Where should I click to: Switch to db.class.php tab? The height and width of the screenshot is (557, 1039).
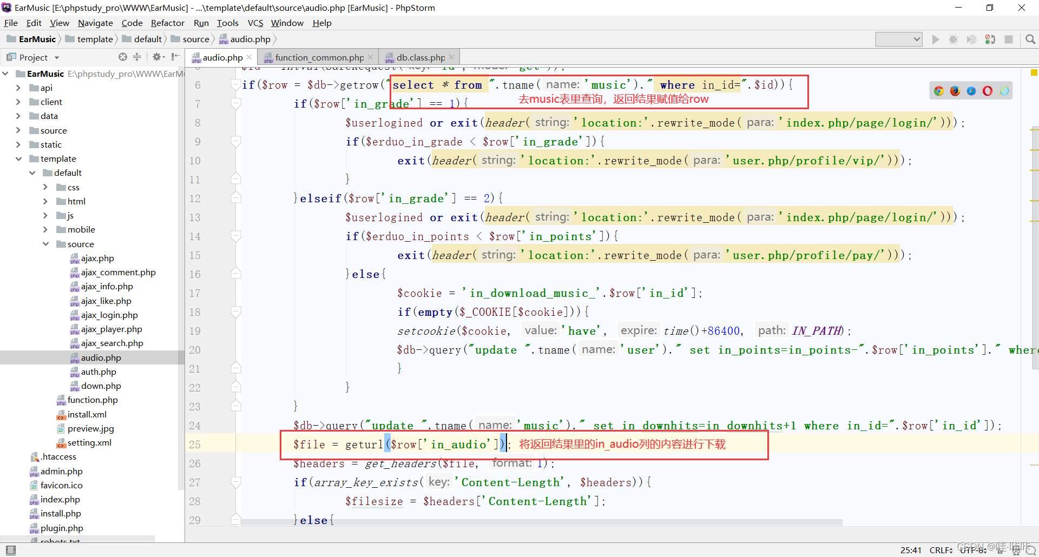420,57
